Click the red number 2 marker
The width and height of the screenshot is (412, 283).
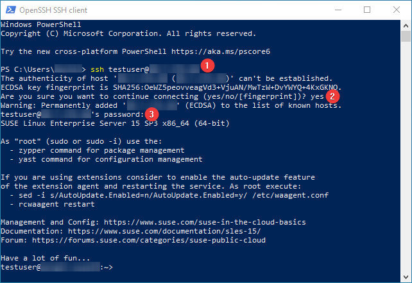332,96
